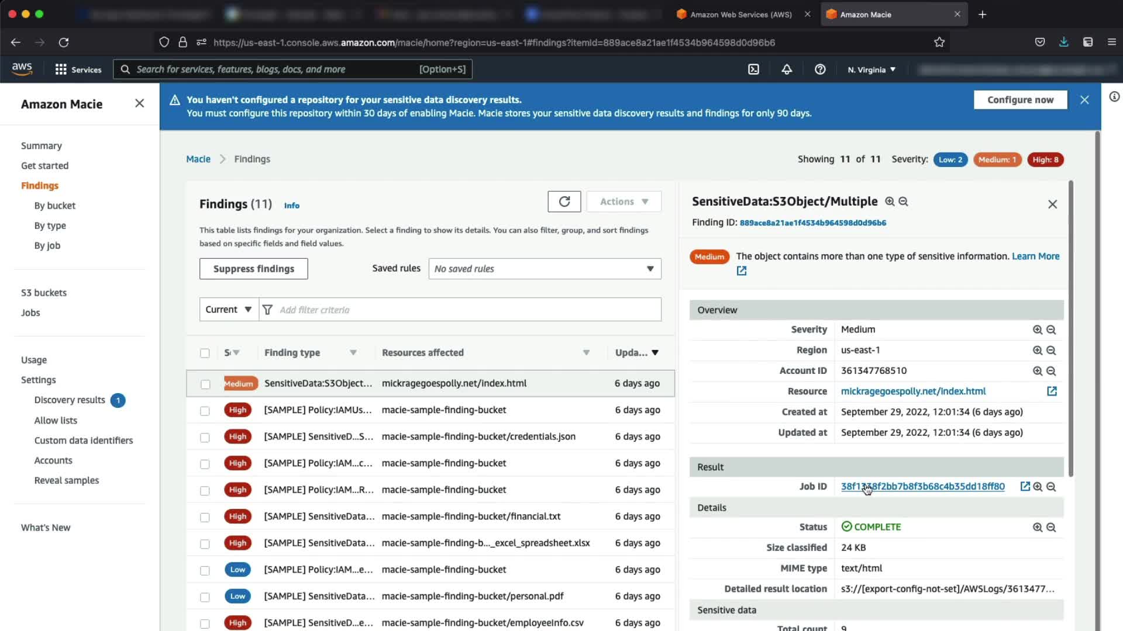Open S3 buckets in Macie sidebar
Image resolution: width=1123 pixels, height=631 pixels.
pos(44,293)
